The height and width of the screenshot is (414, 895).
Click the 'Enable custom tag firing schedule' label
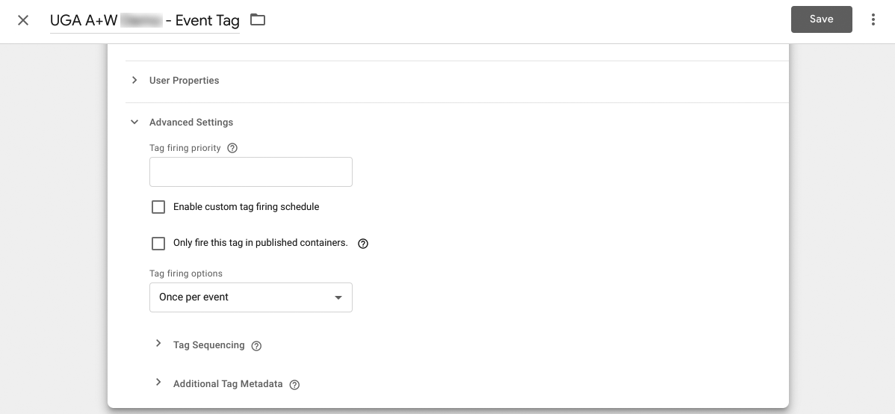coord(246,207)
